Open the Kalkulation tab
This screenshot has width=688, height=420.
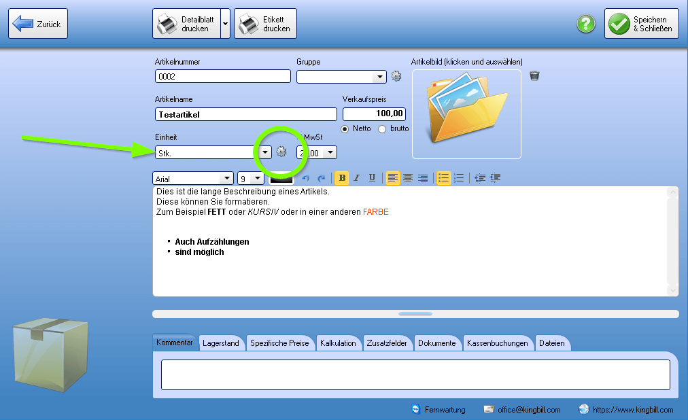click(x=338, y=343)
